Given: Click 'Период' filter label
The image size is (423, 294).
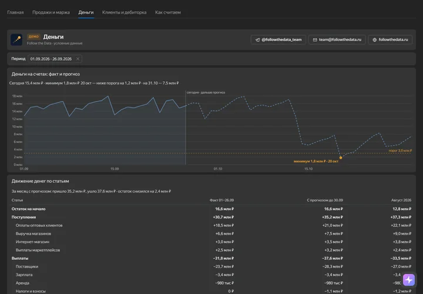Looking at the screenshot, I should click(x=18, y=59).
